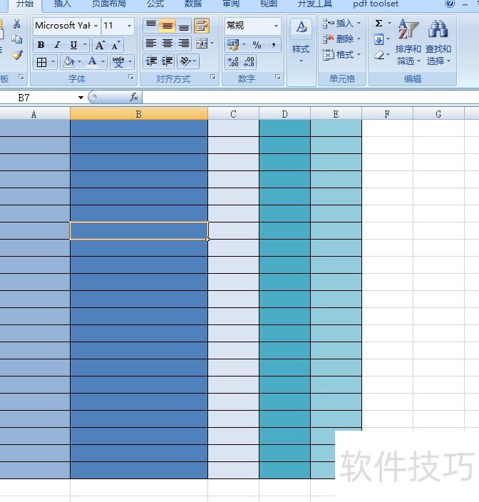The image size is (479, 502).
Task: Open number dialog launcher in 数字 group
Action: coord(278,77)
